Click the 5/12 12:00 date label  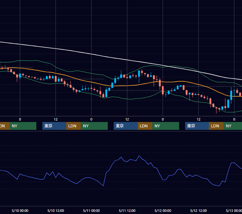(199, 210)
